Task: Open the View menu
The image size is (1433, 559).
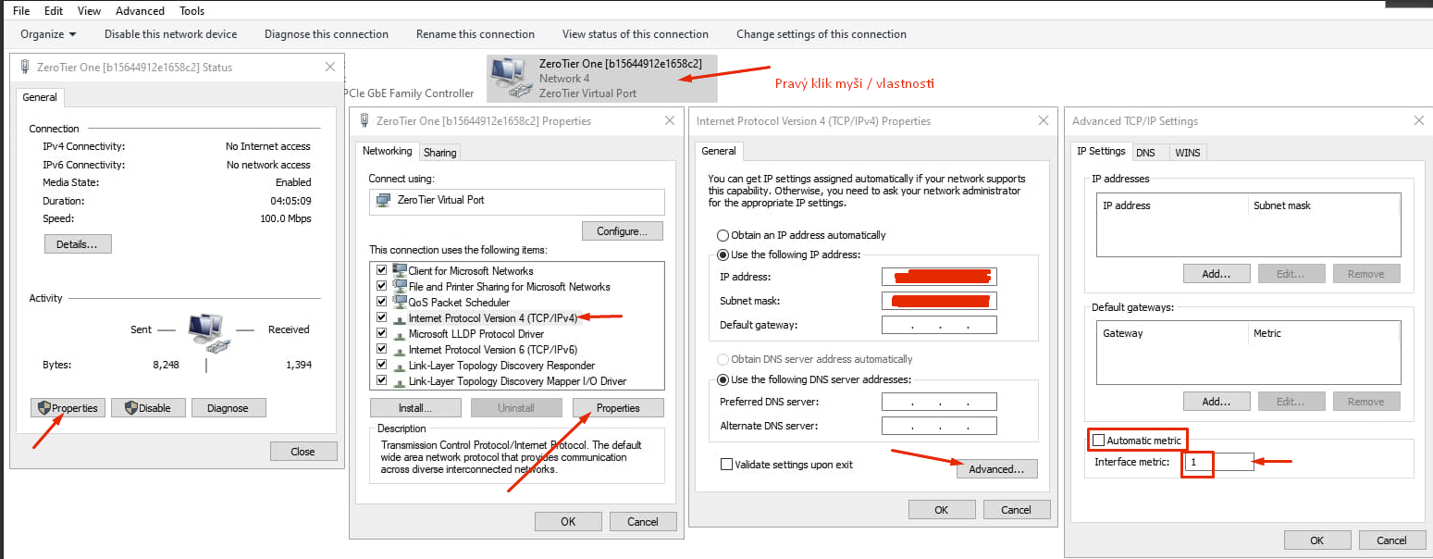Action: 90,10
